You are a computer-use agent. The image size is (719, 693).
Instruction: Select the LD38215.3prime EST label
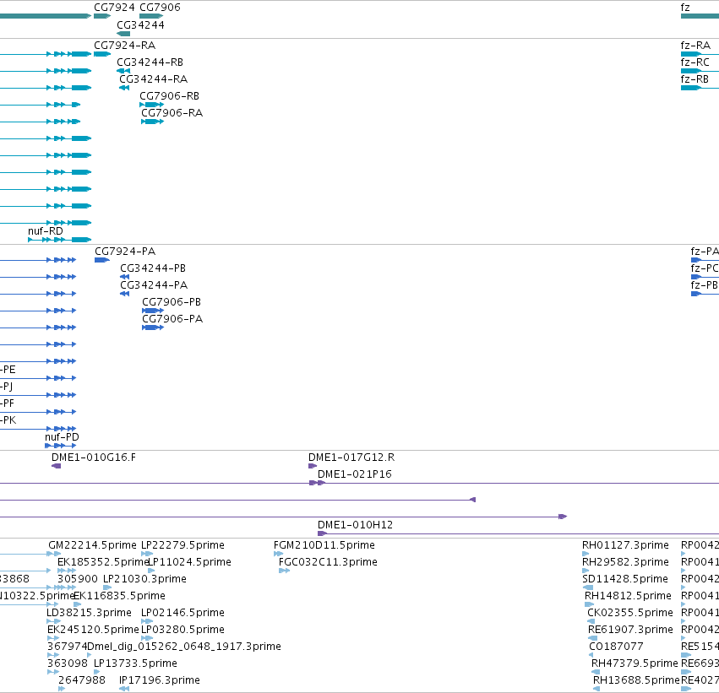[x=89, y=614]
